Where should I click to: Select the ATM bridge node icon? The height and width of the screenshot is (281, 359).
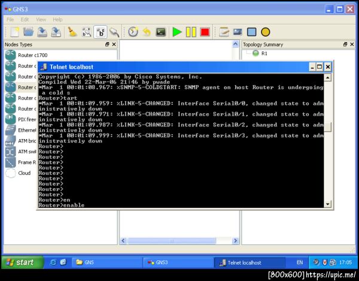pos(11,141)
